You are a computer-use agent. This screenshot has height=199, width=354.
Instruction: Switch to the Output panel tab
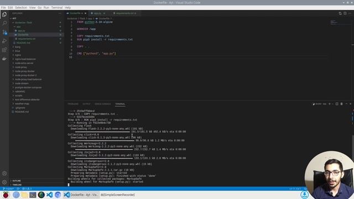pos(86,104)
